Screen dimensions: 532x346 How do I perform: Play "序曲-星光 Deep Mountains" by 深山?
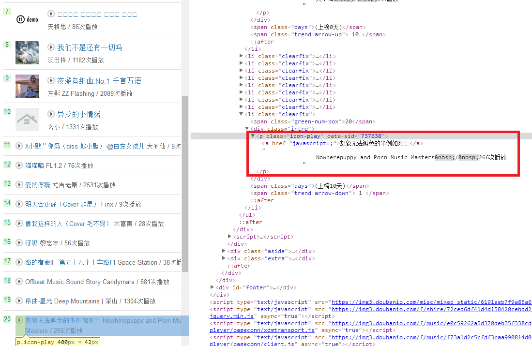(x=18, y=301)
